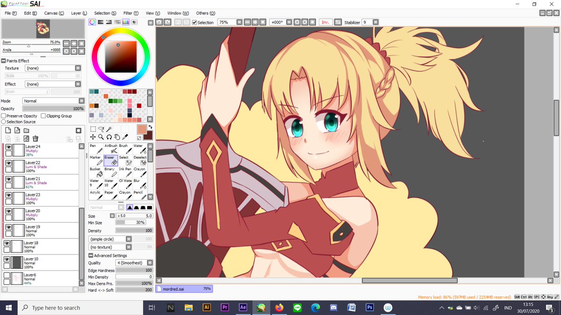The image size is (561, 315).
Task: Select the Eraser tool
Action: pyautogui.click(x=111, y=161)
